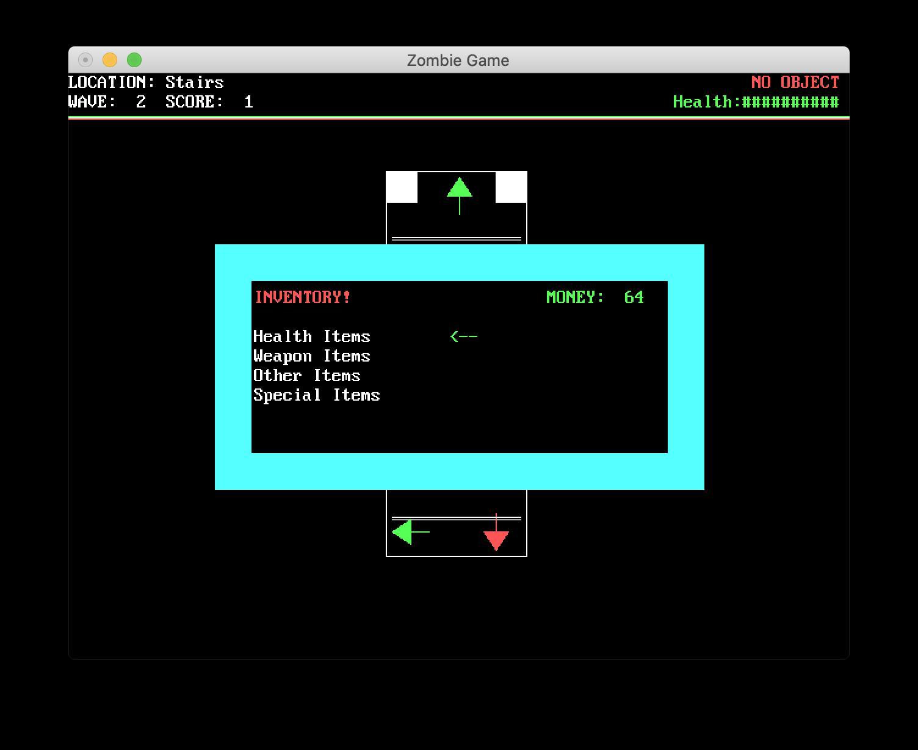Click the red down arrow
The height and width of the screenshot is (750, 918).
[x=496, y=533]
